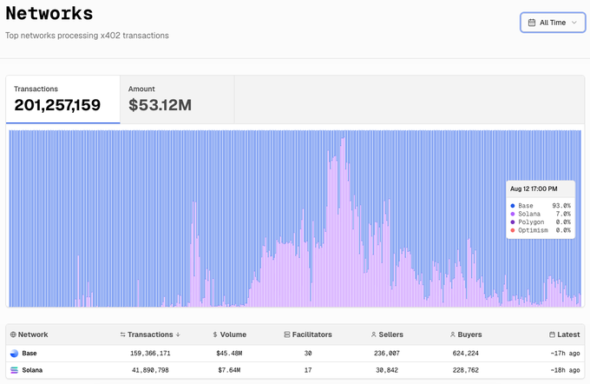Open the Base network row

(295, 354)
